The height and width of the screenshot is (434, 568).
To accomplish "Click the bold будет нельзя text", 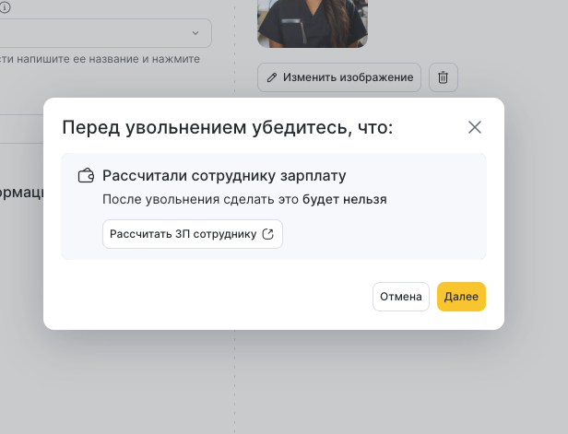I will (345, 199).
